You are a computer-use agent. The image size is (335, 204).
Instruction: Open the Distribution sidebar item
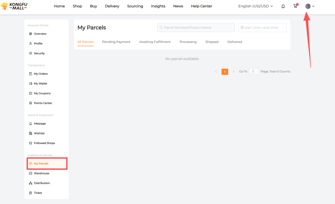pos(42,183)
